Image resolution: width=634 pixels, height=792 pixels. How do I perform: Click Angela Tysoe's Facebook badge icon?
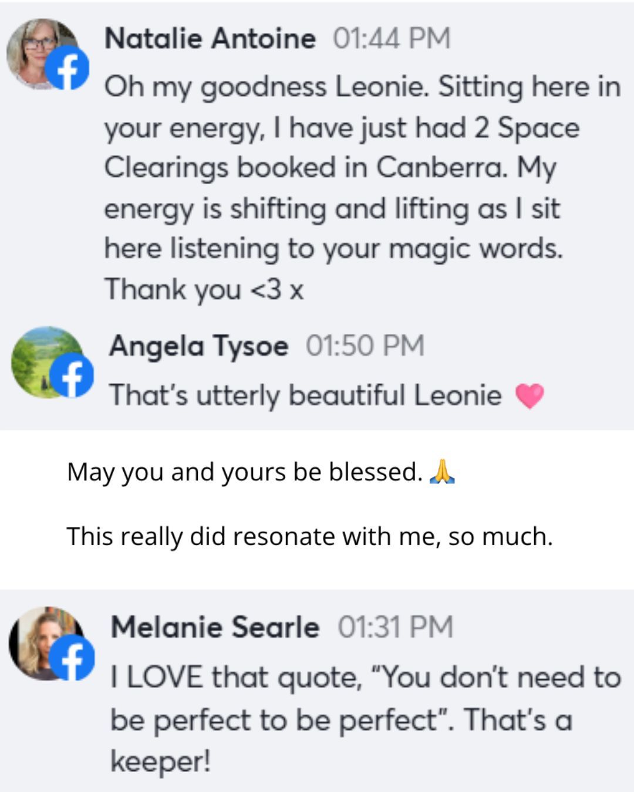click(72, 375)
